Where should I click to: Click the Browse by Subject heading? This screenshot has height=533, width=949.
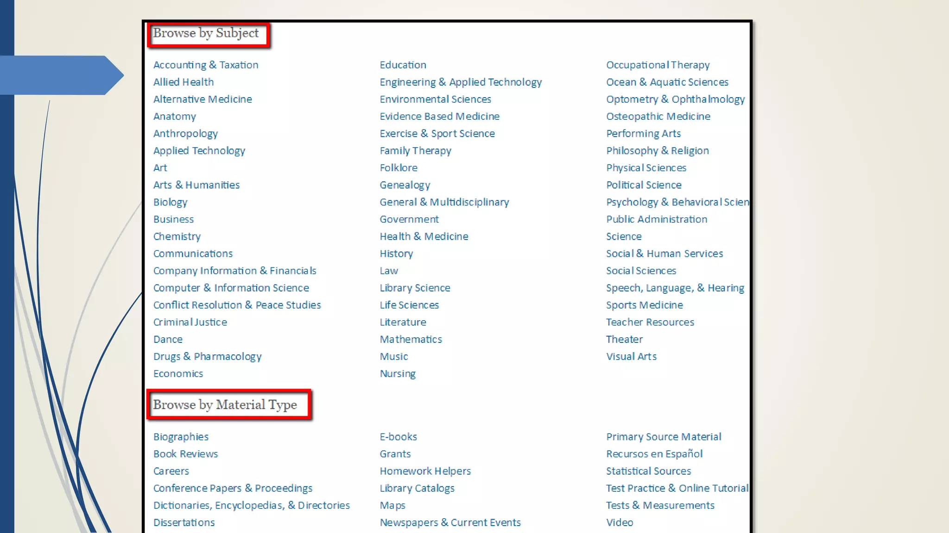pyautogui.click(x=206, y=33)
